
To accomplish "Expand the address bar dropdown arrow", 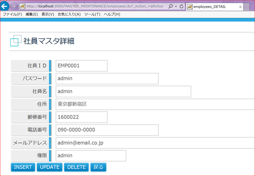I will [176, 7].
